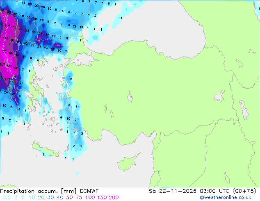Click the date '22-11-2025' in the footer

(x=178, y=191)
